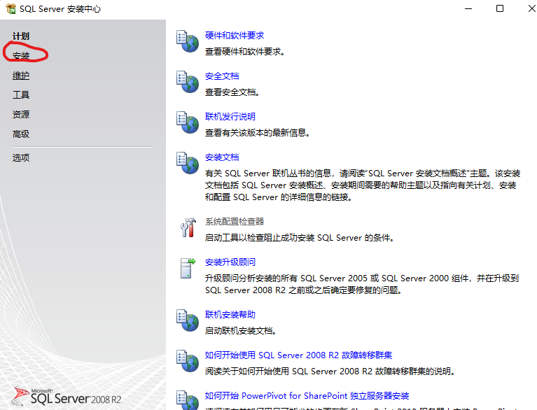This screenshot has width=537, height=410.
Task: Click the wrench tools icon for 系统配置检查器
Action: click(x=188, y=227)
